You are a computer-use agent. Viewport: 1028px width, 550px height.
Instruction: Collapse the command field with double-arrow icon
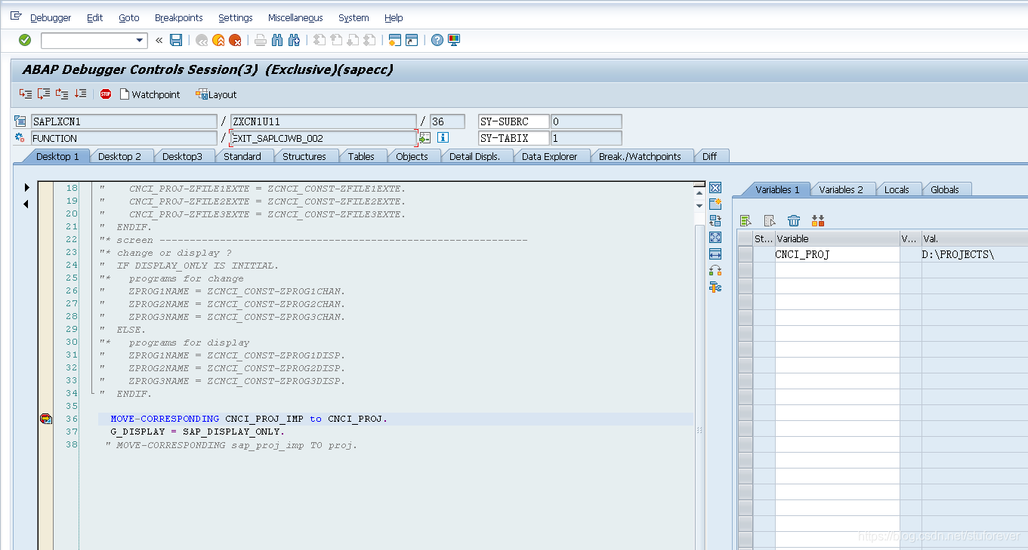click(159, 40)
